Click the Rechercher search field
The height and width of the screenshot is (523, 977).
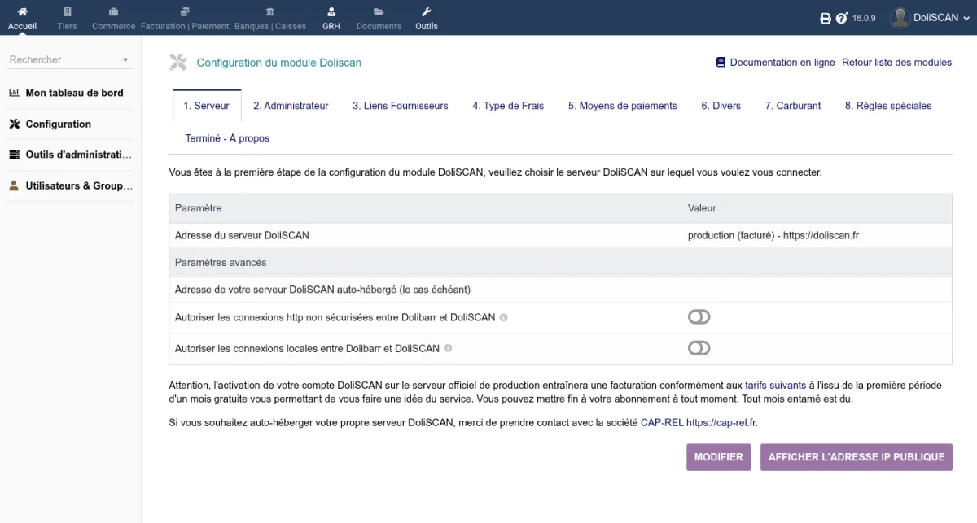click(69, 59)
